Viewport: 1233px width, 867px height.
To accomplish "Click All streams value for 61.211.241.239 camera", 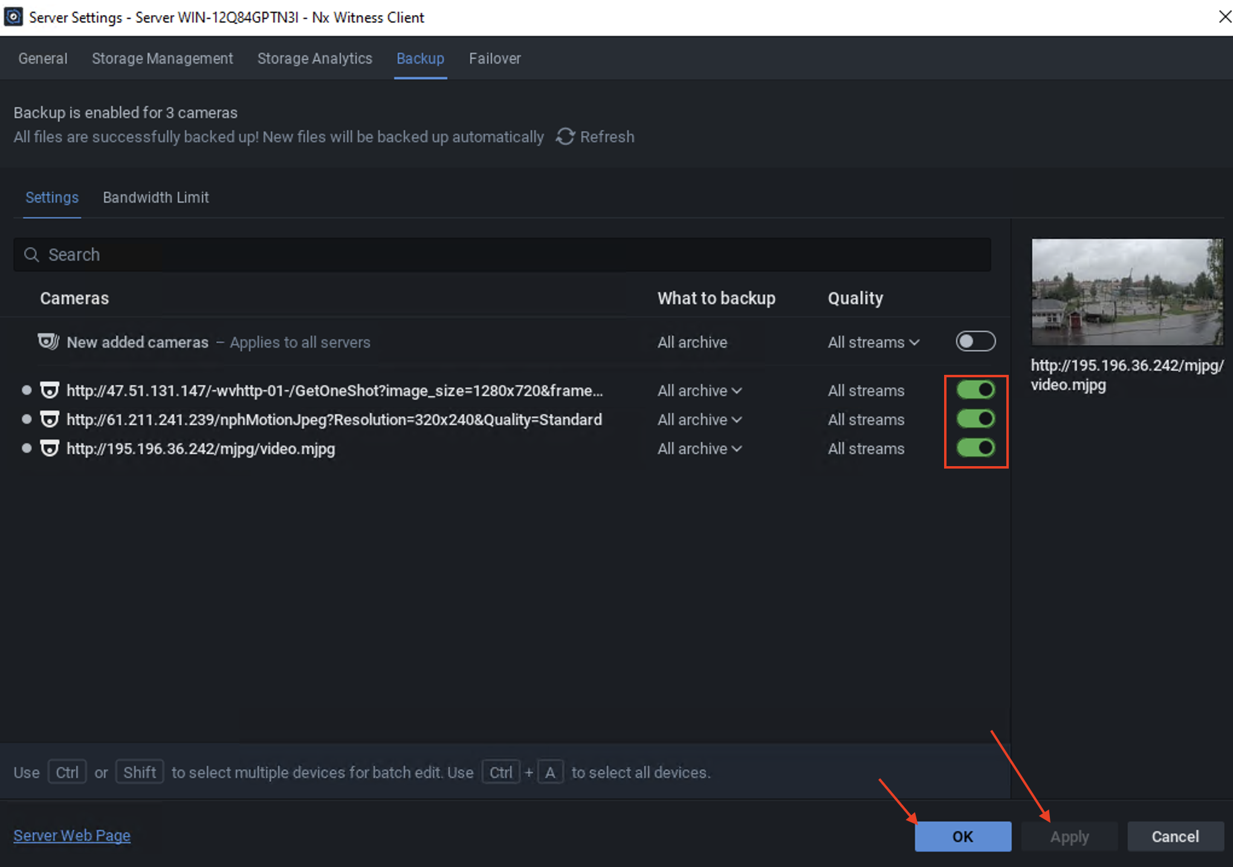I will click(x=866, y=420).
